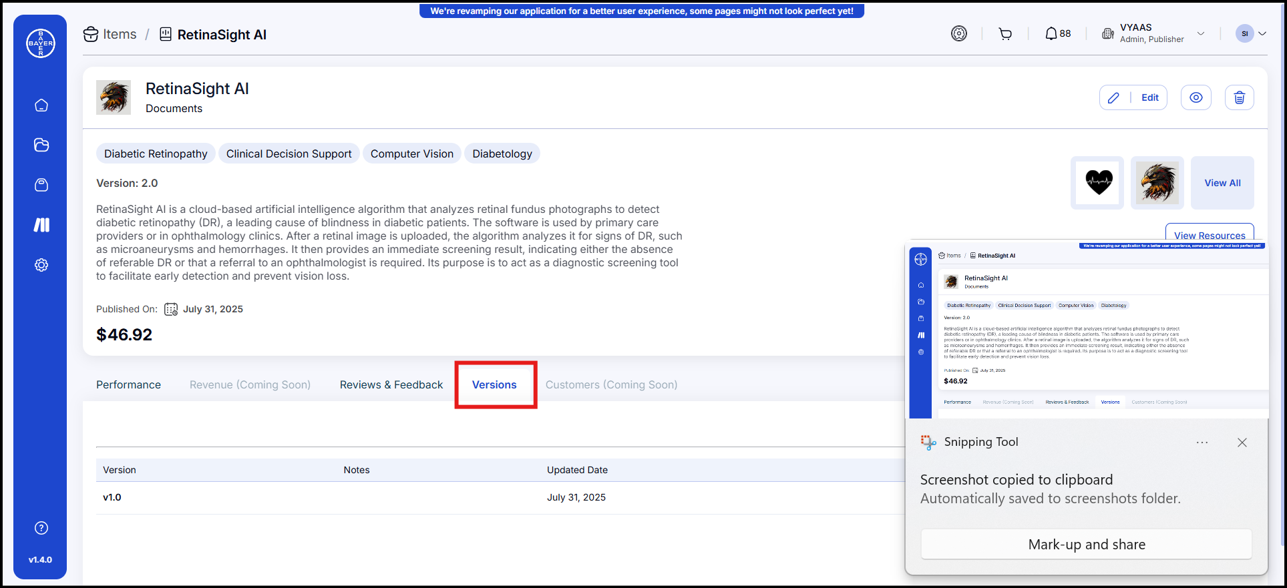Select the Versions tab

[494, 385]
